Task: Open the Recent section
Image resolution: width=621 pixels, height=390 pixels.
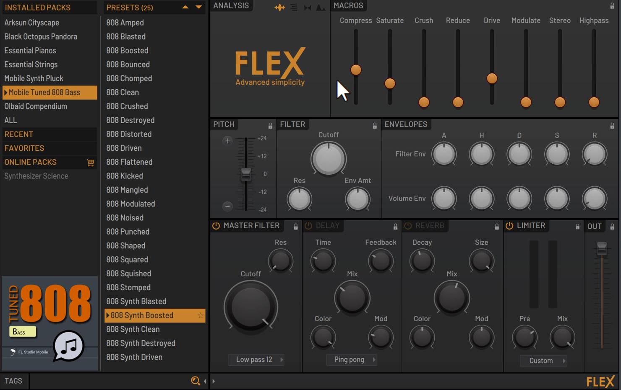Action: coord(50,134)
